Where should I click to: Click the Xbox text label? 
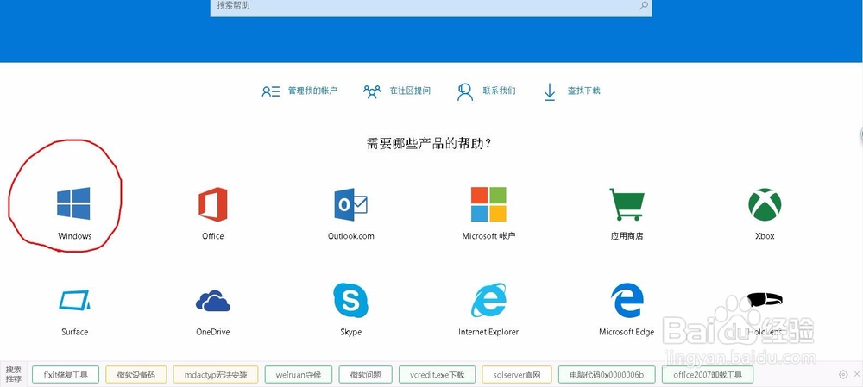tap(765, 236)
